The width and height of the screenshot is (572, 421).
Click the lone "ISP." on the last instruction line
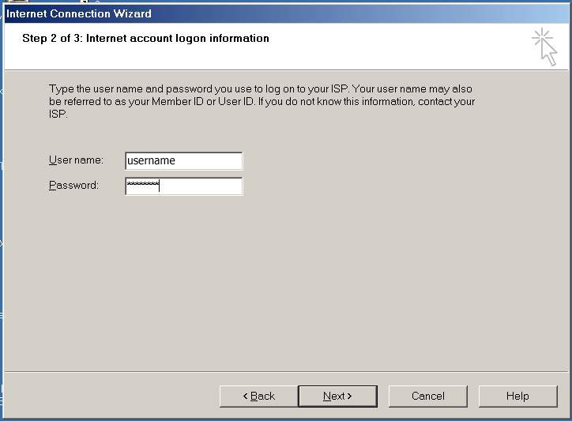point(58,114)
